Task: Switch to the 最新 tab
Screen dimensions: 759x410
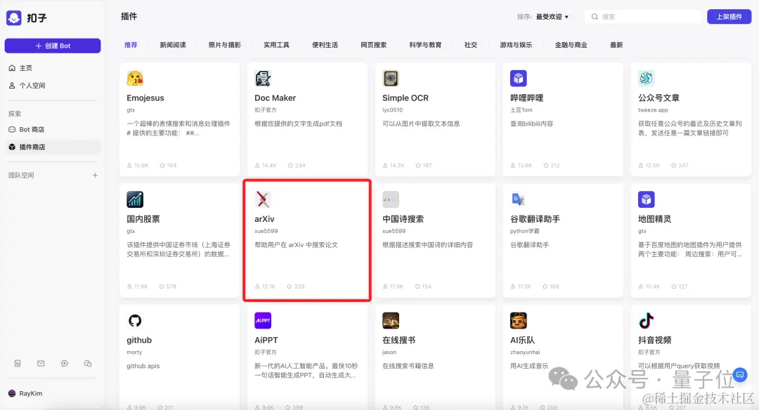Action: click(616, 45)
